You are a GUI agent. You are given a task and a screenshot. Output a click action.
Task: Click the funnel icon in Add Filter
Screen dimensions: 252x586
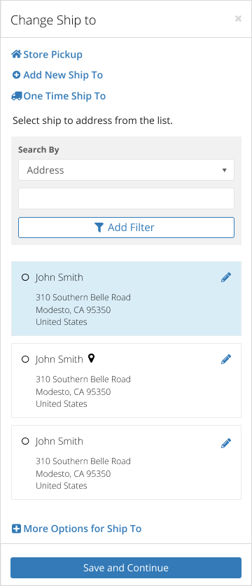[x=99, y=228]
